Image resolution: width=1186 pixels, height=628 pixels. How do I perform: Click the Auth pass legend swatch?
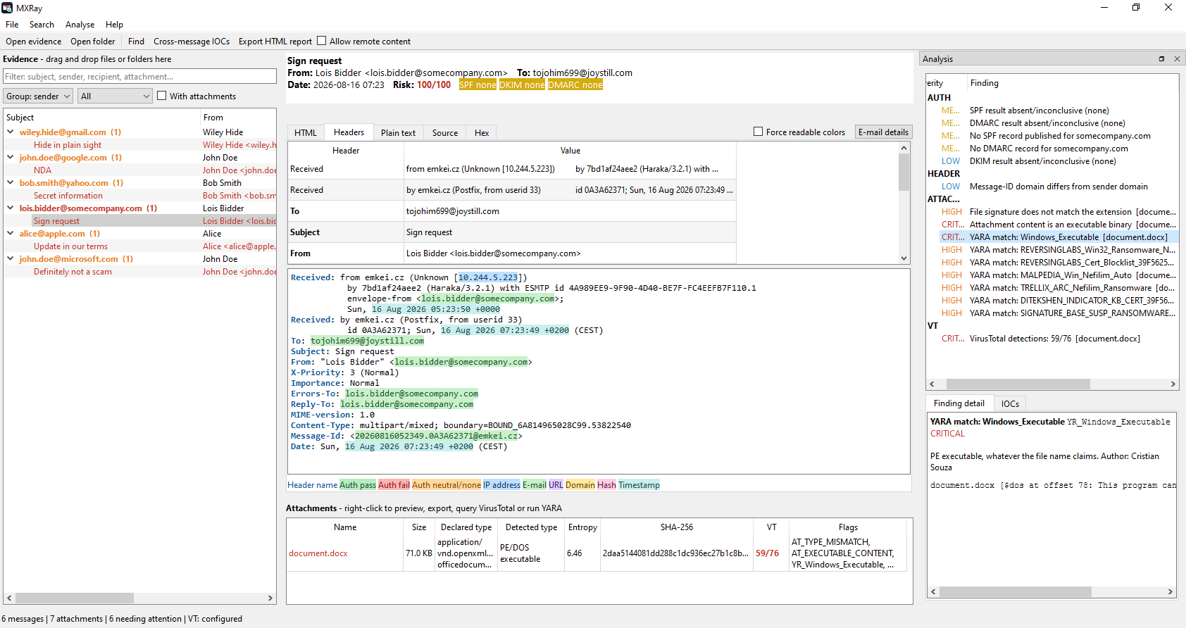click(x=358, y=484)
